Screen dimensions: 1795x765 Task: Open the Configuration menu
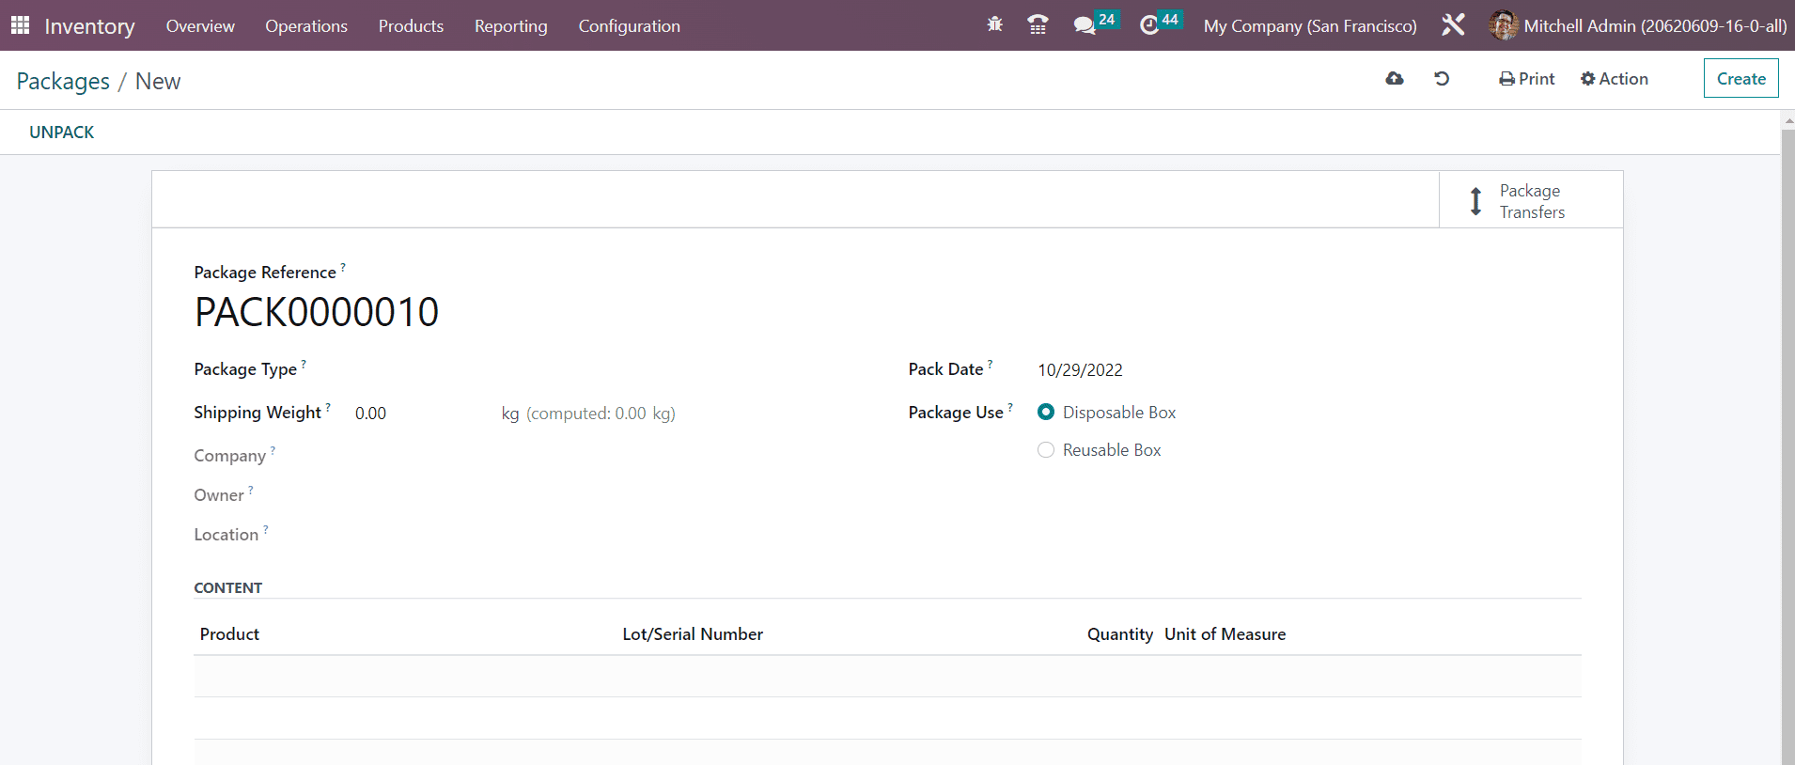pos(629,25)
